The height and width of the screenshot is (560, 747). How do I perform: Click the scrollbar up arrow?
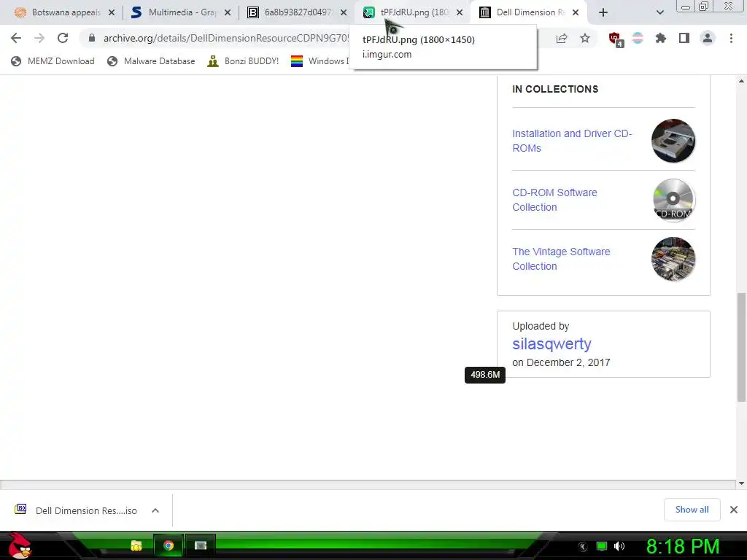(741, 81)
